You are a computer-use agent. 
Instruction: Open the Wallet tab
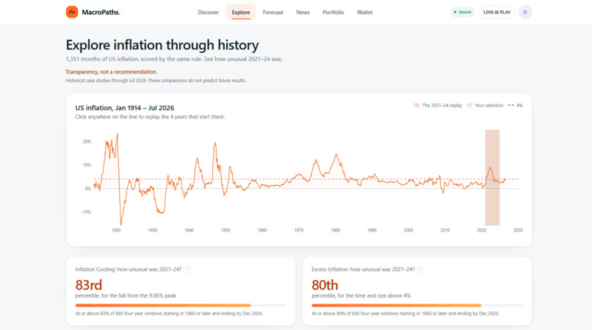[x=365, y=12]
